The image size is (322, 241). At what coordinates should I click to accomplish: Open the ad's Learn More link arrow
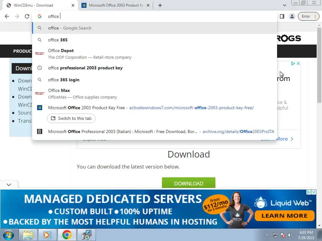tap(292, 139)
